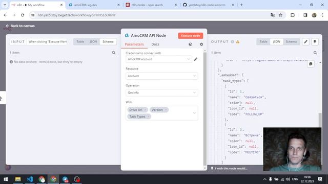The image size is (328, 184).
Task: Expand the With multi-select dropdown arrow
Action: tap(194, 113)
